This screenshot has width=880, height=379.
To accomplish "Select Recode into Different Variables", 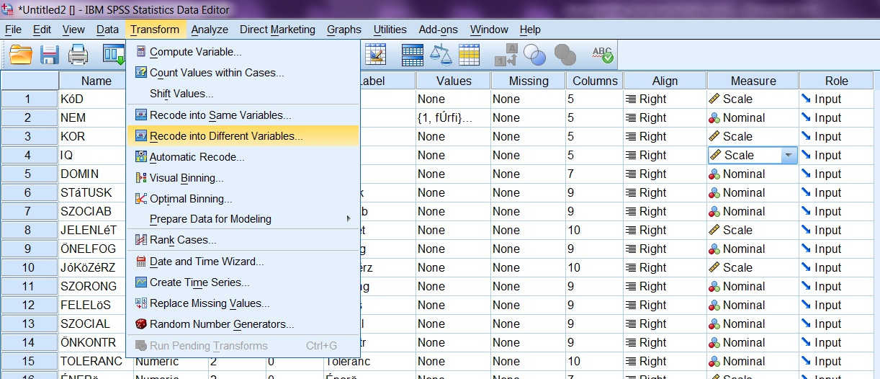I will (x=226, y=135).
